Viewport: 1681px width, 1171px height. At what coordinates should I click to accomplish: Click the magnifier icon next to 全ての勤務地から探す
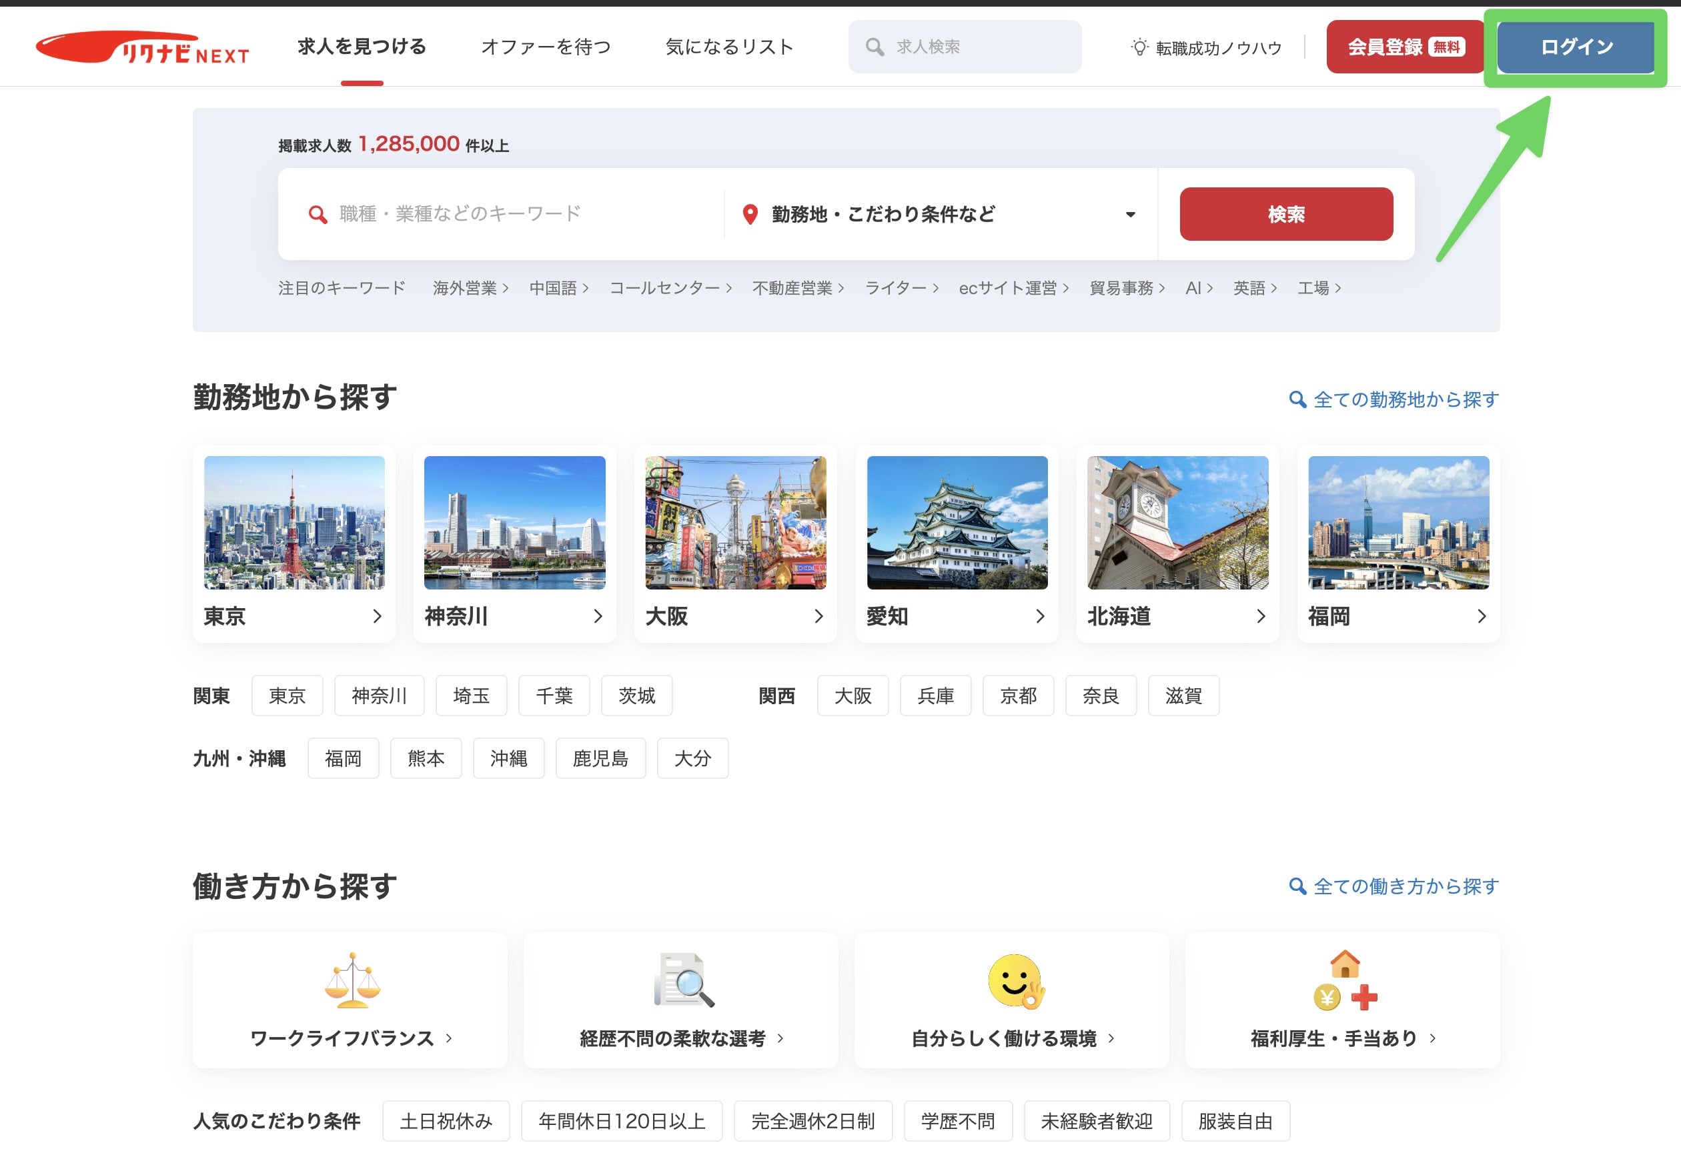pyautogui.click(x=1297, y=399)
